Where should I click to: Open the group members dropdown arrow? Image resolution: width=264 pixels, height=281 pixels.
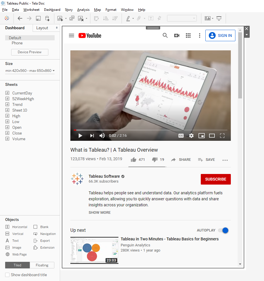click(144, 19)
